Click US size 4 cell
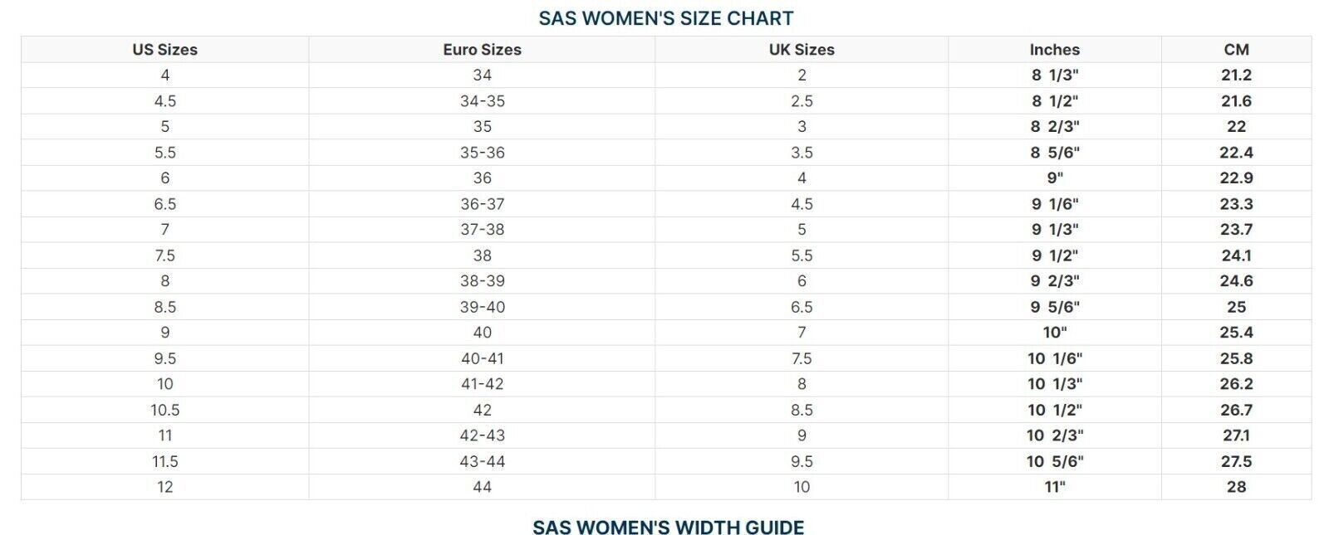 coord(165,75)
